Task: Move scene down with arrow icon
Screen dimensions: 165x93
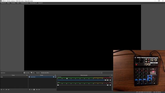Action: click(9, 90)
